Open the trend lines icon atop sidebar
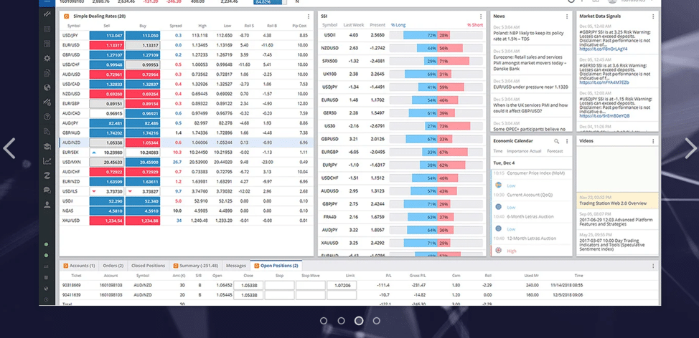The width and height of the screenshot is (699, 338). pyautogui.click(x=47, y=14)
